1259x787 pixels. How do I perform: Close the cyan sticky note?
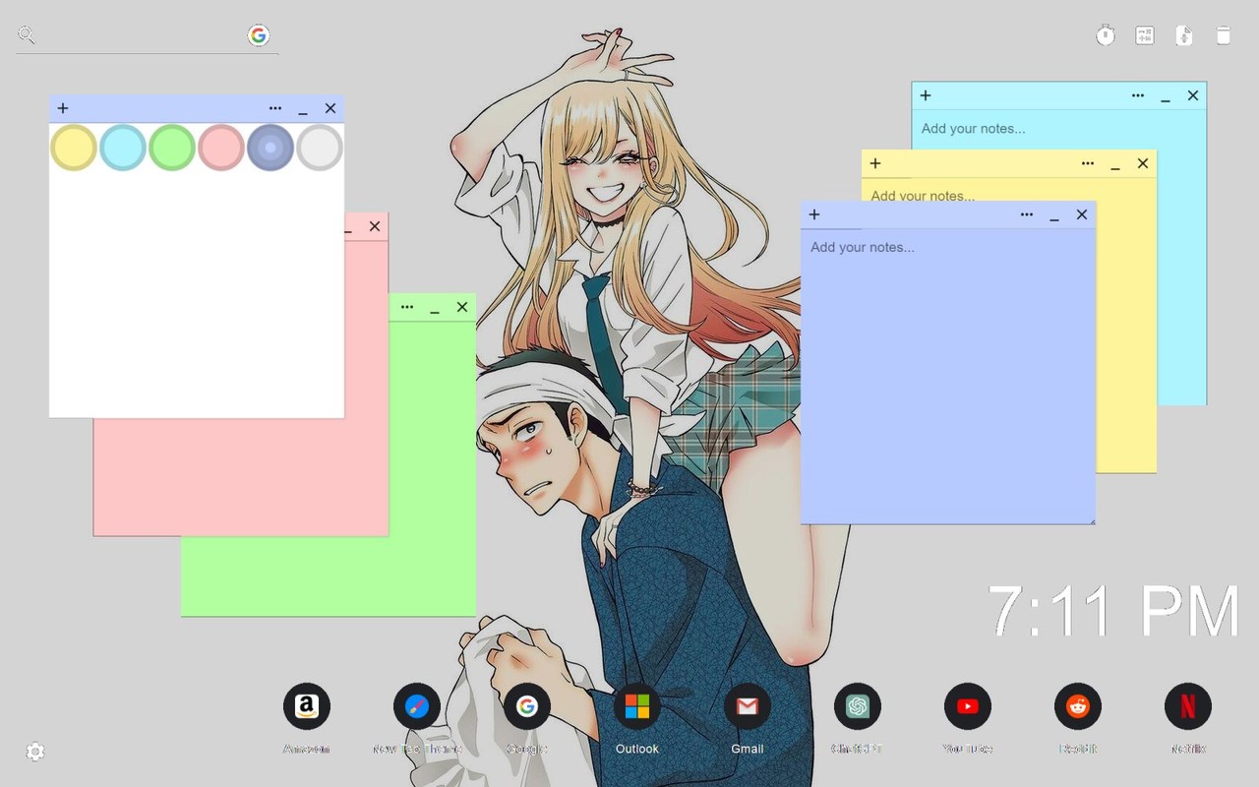(1193, 95)
